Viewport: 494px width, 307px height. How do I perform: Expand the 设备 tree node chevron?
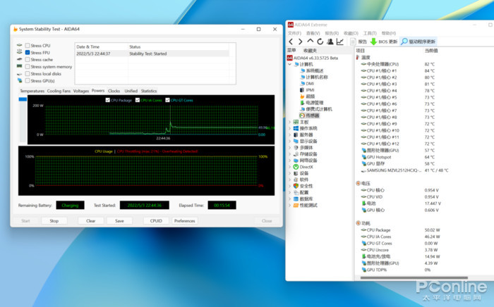click(289, 173)
